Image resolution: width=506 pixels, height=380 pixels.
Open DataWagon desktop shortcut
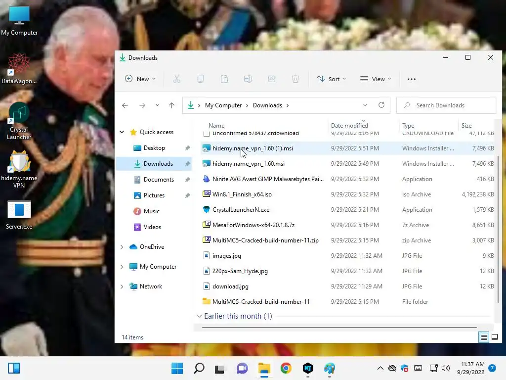[19, 69]
